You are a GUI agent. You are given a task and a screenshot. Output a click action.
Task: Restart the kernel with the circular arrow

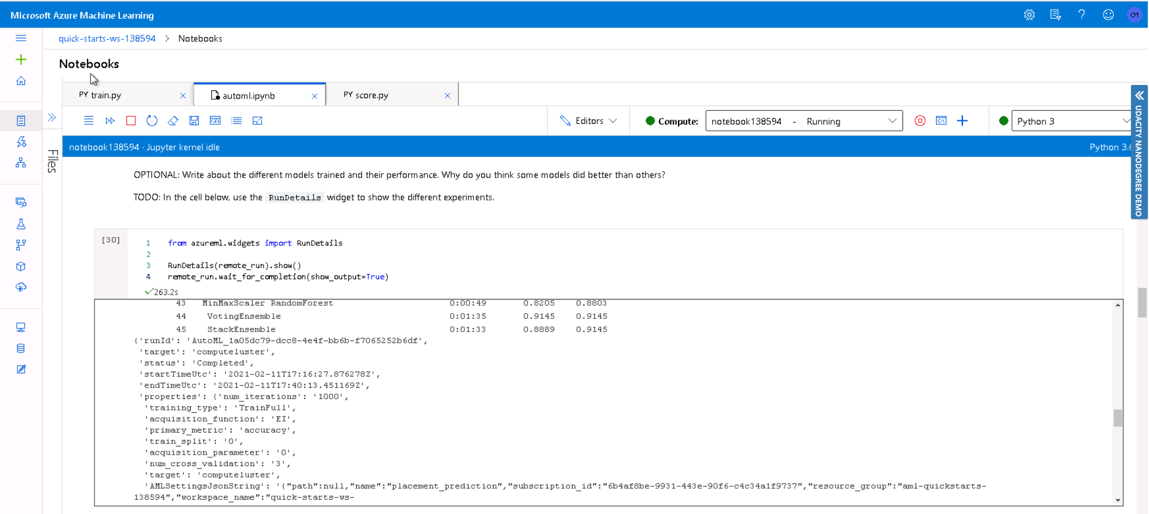(x=152, y=121)
